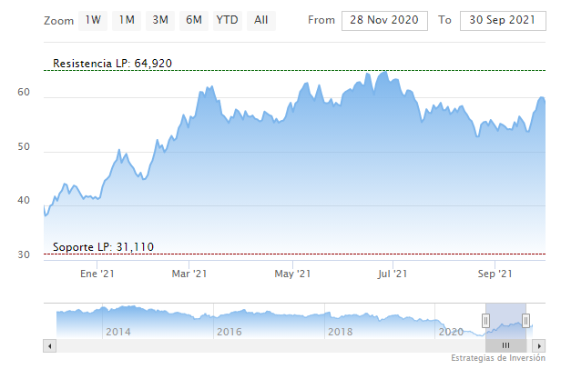Click the navigator left scroll arrow

49,345
